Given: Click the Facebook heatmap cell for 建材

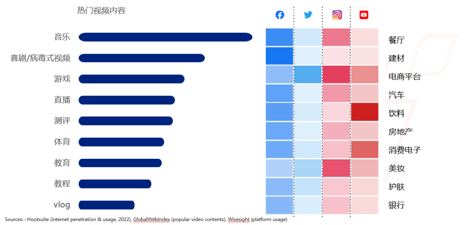Looking at the screenshot, I should [280, 56].
